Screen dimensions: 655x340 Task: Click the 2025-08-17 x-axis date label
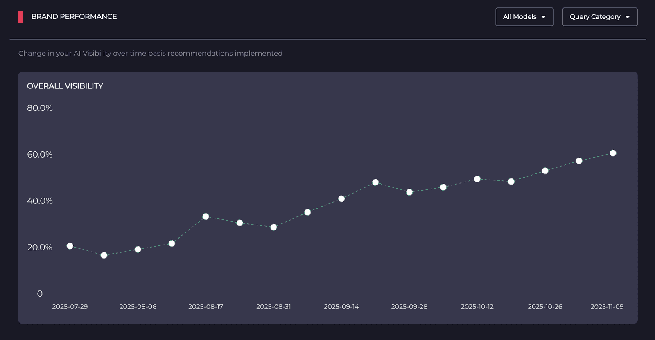click(x=206, y=307)
